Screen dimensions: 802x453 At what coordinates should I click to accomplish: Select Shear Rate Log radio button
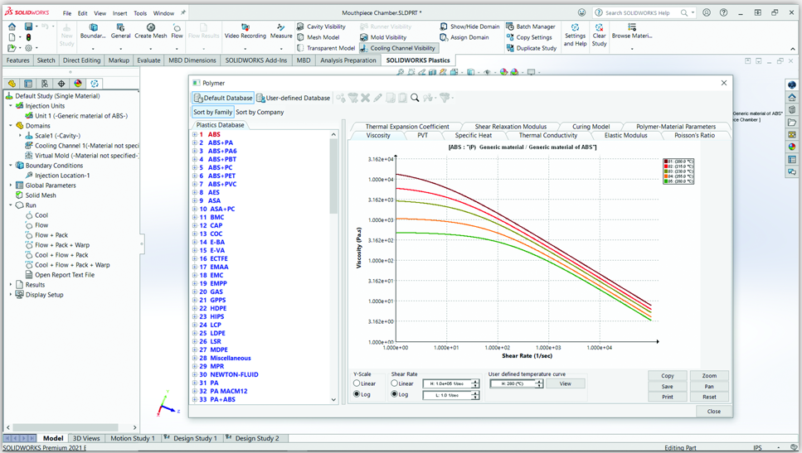(x=394, y=393)
